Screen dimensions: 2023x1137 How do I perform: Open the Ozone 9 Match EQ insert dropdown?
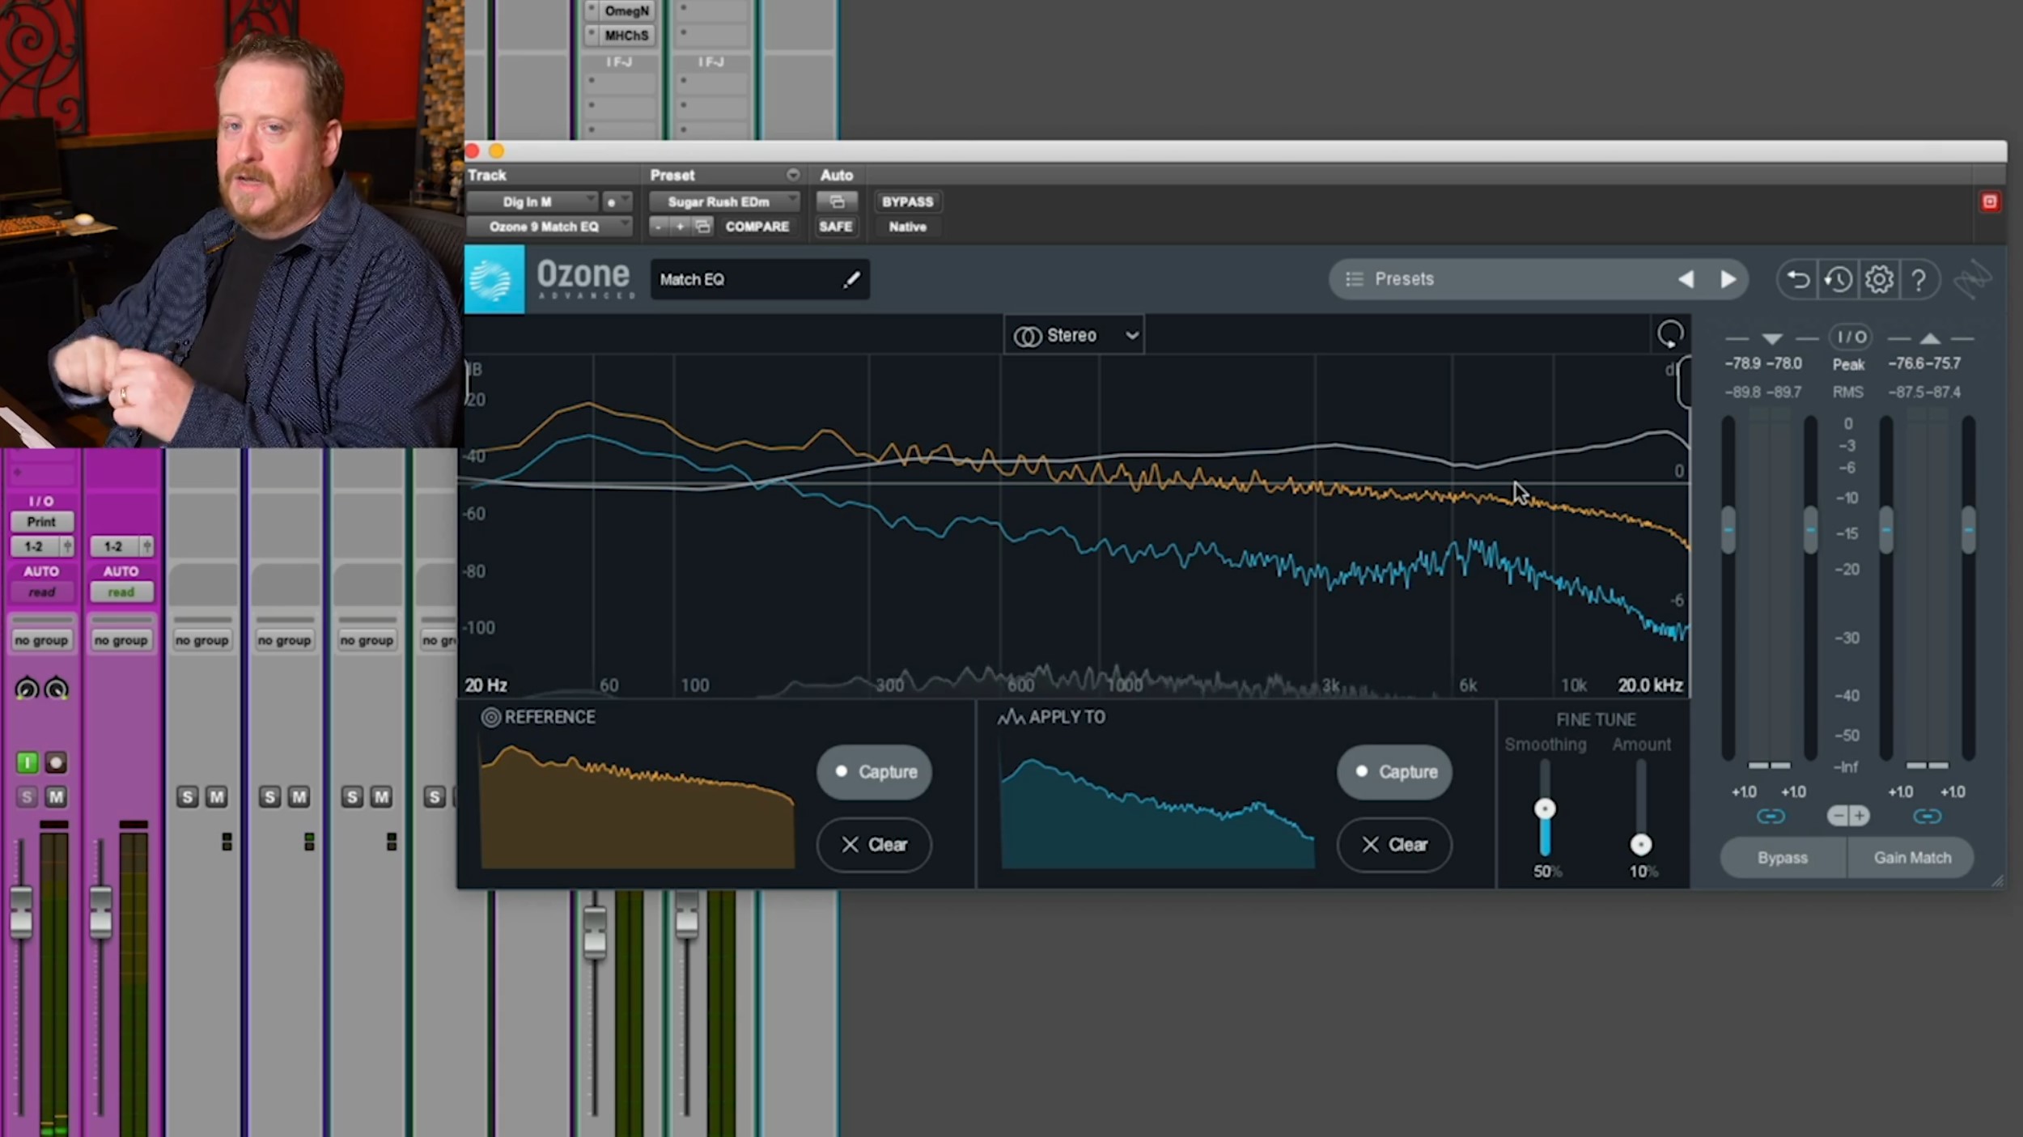coord(549,227)
